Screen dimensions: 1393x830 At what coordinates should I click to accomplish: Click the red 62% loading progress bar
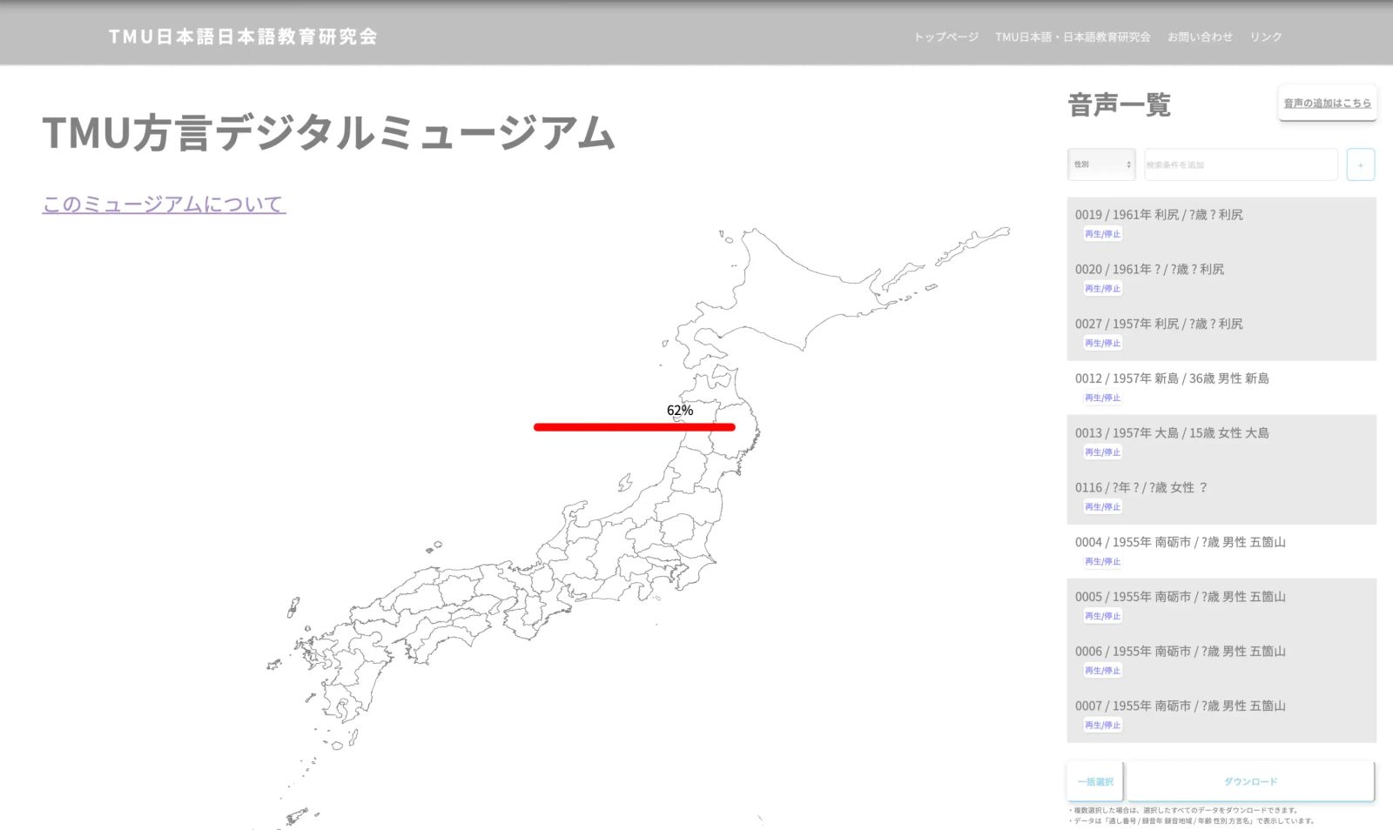click(x=635, y=427)
